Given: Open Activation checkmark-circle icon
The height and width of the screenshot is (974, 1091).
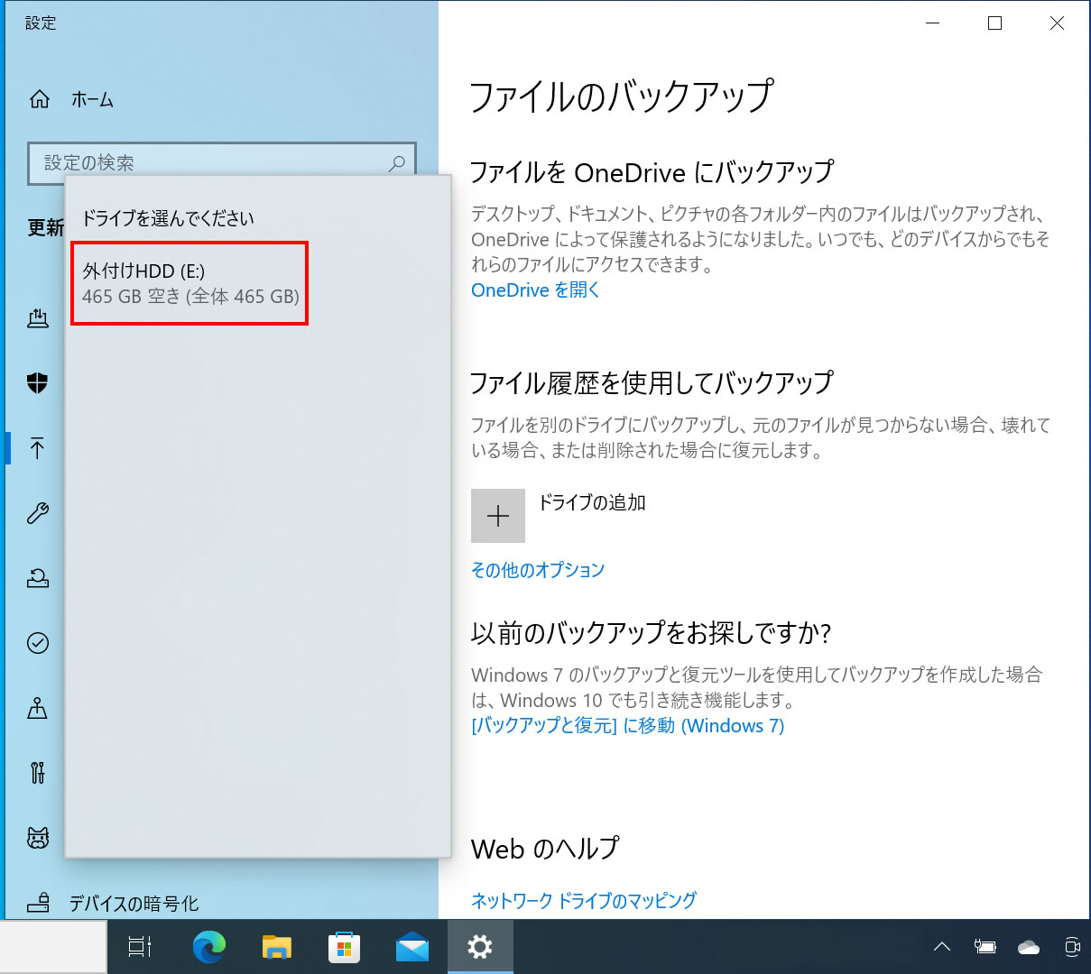Looking at the screenshot, I should coord(38,643).
